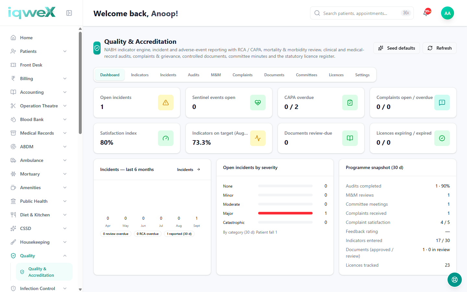Click the '1 reported (30 d)' chip
This screenshot has width=467, height=292.
coord(179,234)
